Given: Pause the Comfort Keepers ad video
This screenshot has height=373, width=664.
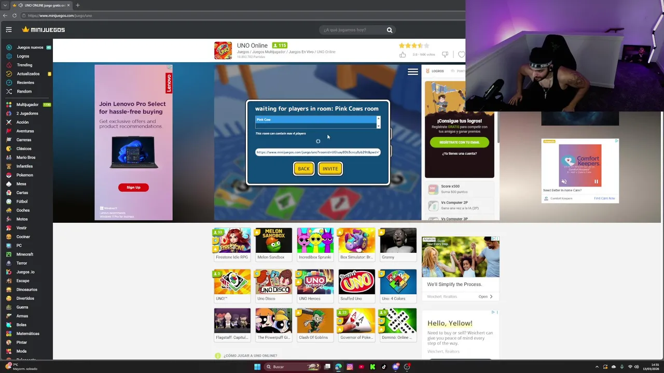Looking at the screenshot, I should (x=596, y=182).
